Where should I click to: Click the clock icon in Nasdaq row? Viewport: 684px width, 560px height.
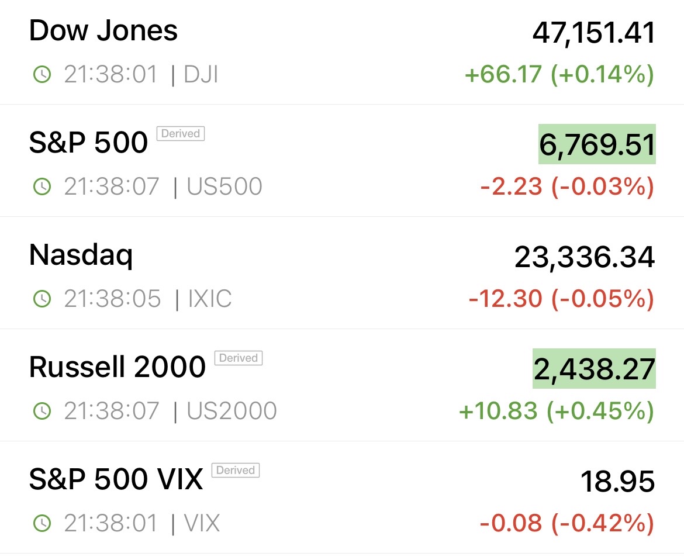tap(42, 299)
